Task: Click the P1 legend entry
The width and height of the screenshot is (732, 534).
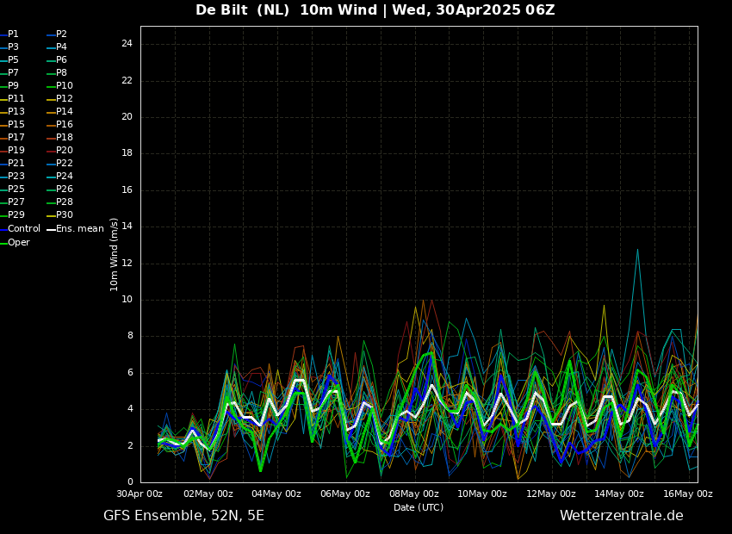Action: click(x=13, y=34)
